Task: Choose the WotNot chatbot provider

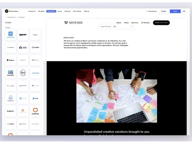Action: point(10,73)
